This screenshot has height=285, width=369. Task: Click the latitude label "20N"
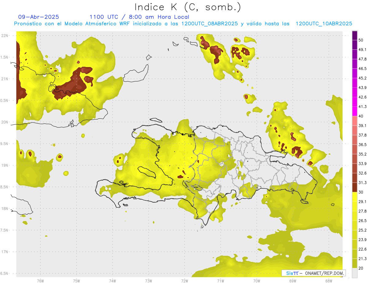click(5, 122)
